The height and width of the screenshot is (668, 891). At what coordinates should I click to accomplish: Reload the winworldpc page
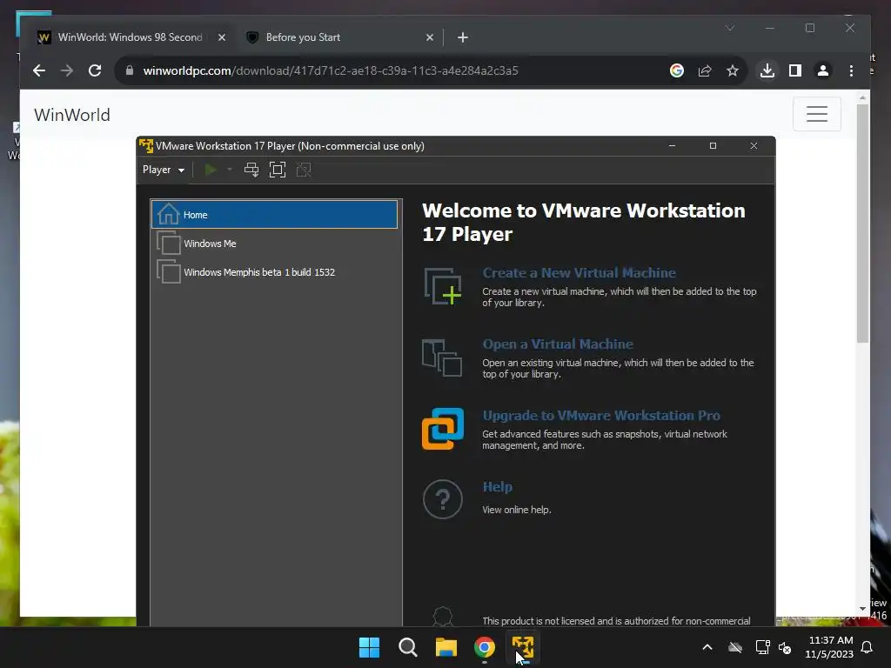[95, 70]
